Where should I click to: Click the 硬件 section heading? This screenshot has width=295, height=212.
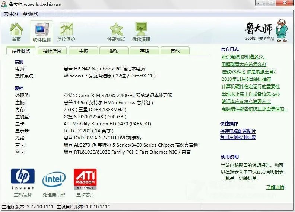(19, 89)
